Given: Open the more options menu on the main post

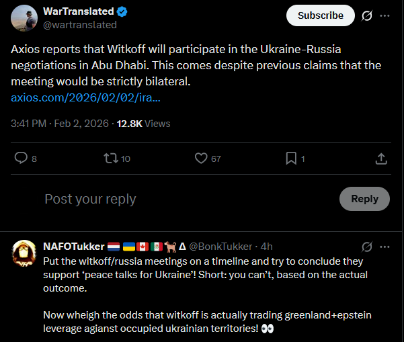Looking at the screenshot, I should (385, 15).
